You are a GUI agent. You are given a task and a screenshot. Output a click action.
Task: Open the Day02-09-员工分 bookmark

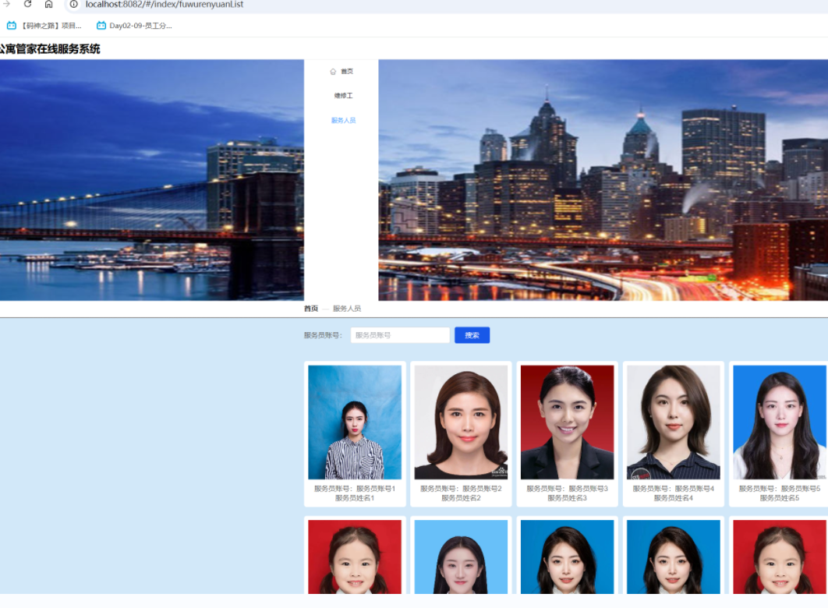[134, 26]
